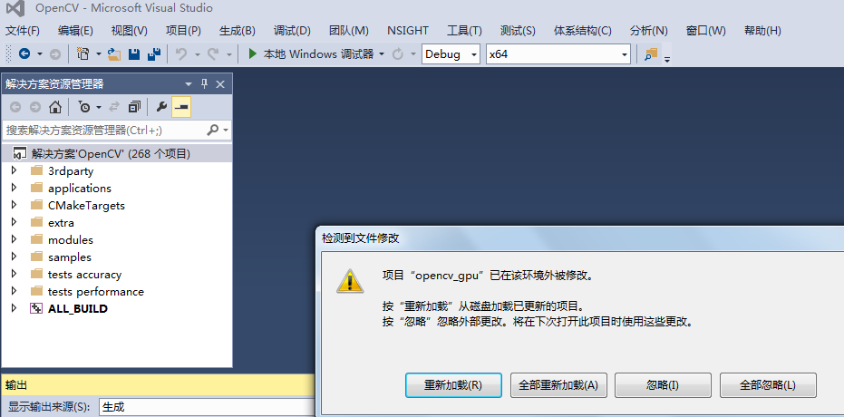This screenshot has width=844, height=417.
Task: Select the 3rdparty folder label
Action: tap(71, 171)
